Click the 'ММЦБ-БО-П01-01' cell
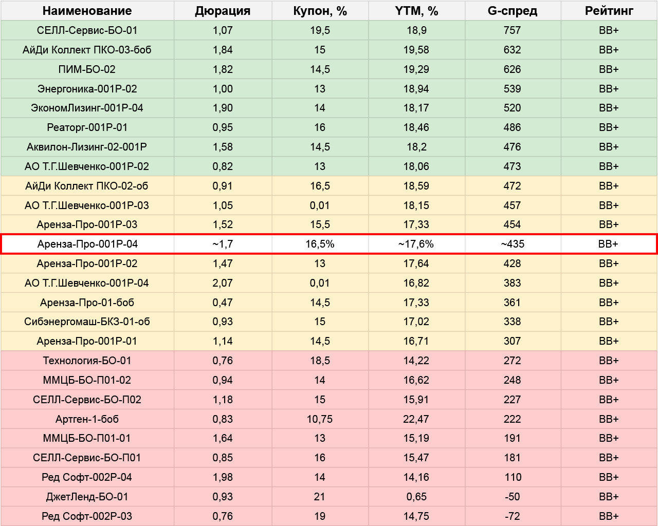 pos(87,438)
